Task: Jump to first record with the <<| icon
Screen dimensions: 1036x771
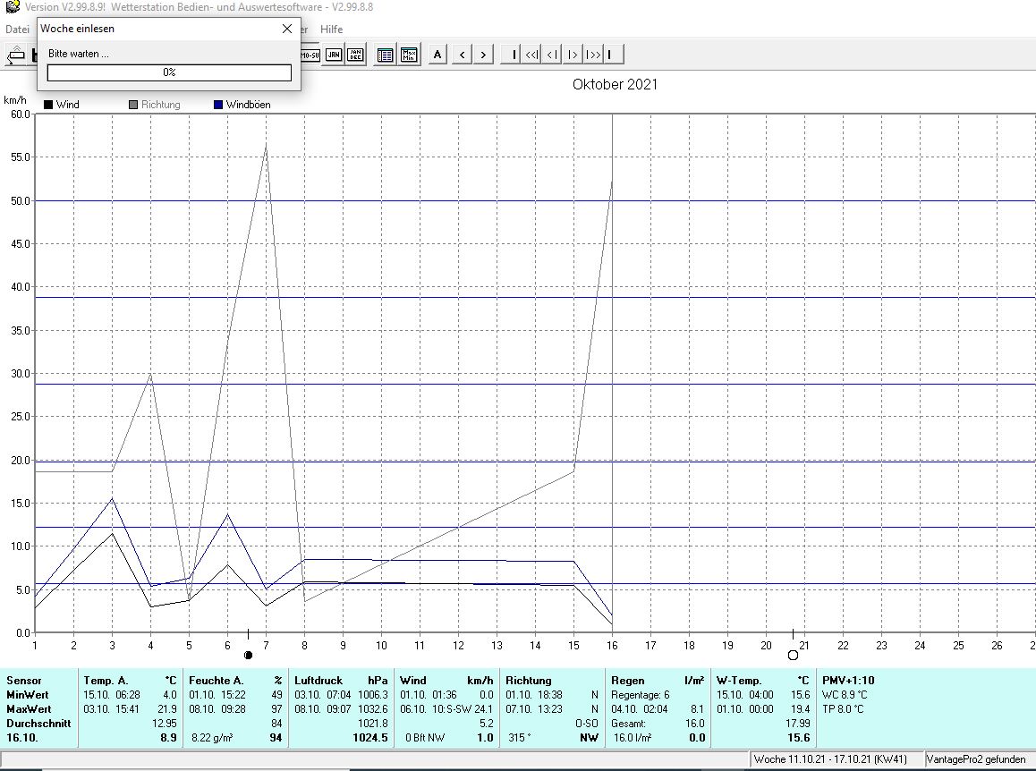Action: [x=532, y=54]
